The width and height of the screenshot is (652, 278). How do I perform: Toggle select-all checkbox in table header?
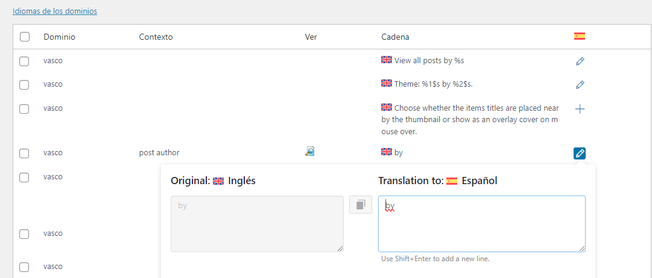(25, 37)
